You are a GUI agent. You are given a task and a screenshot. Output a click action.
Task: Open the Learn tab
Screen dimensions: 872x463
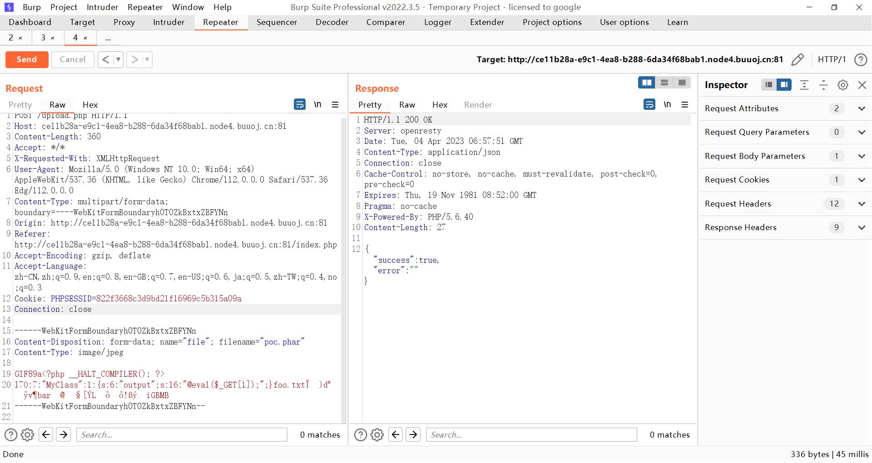[x=677, y=22]
